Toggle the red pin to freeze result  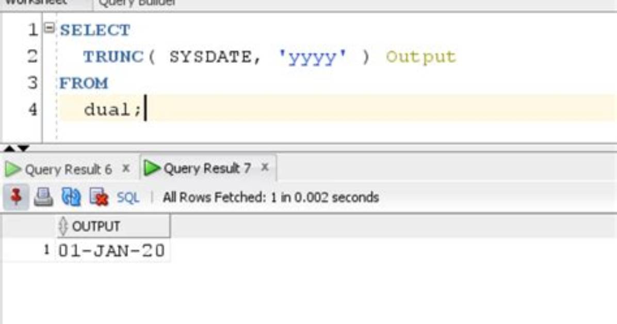[16, 197]
